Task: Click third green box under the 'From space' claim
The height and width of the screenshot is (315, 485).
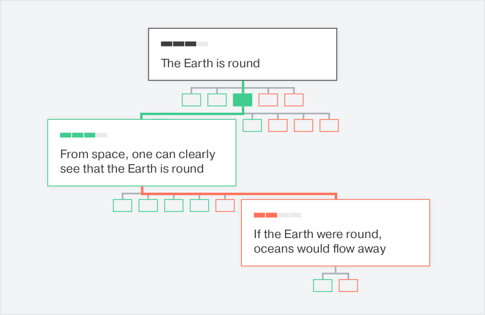Action: (173, 205)
